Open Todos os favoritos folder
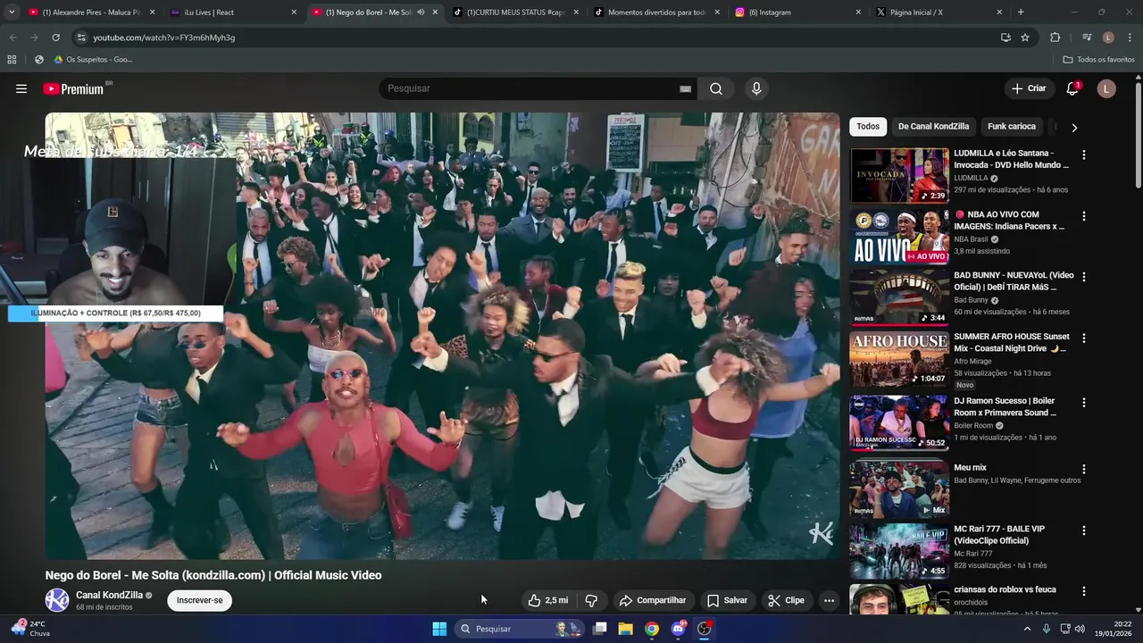This screenshot has width=1143, height=643. [1098, 59]
